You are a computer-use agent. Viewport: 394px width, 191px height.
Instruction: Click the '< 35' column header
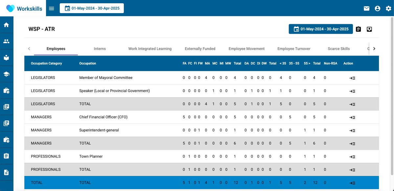[283, 63]
